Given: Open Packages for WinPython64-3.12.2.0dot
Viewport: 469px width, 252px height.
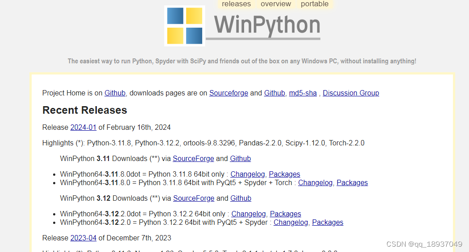Looking at the screenshot, I should click(285, 214).
